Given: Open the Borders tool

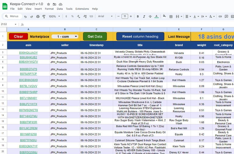Looking at the screenshot, I should tap(171, 16).
